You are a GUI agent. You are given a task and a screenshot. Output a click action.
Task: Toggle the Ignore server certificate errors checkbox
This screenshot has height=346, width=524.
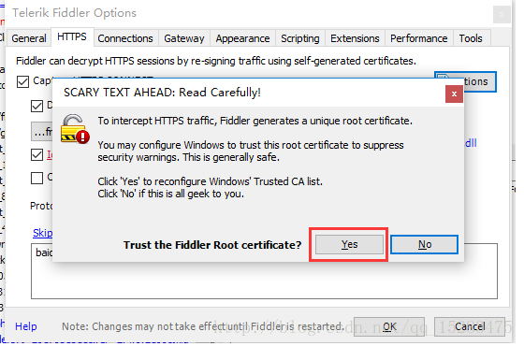coord(36,155)
